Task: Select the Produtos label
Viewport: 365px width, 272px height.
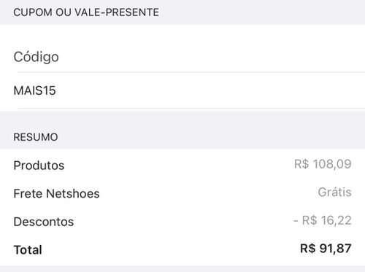Action: [x=39, y=166]
